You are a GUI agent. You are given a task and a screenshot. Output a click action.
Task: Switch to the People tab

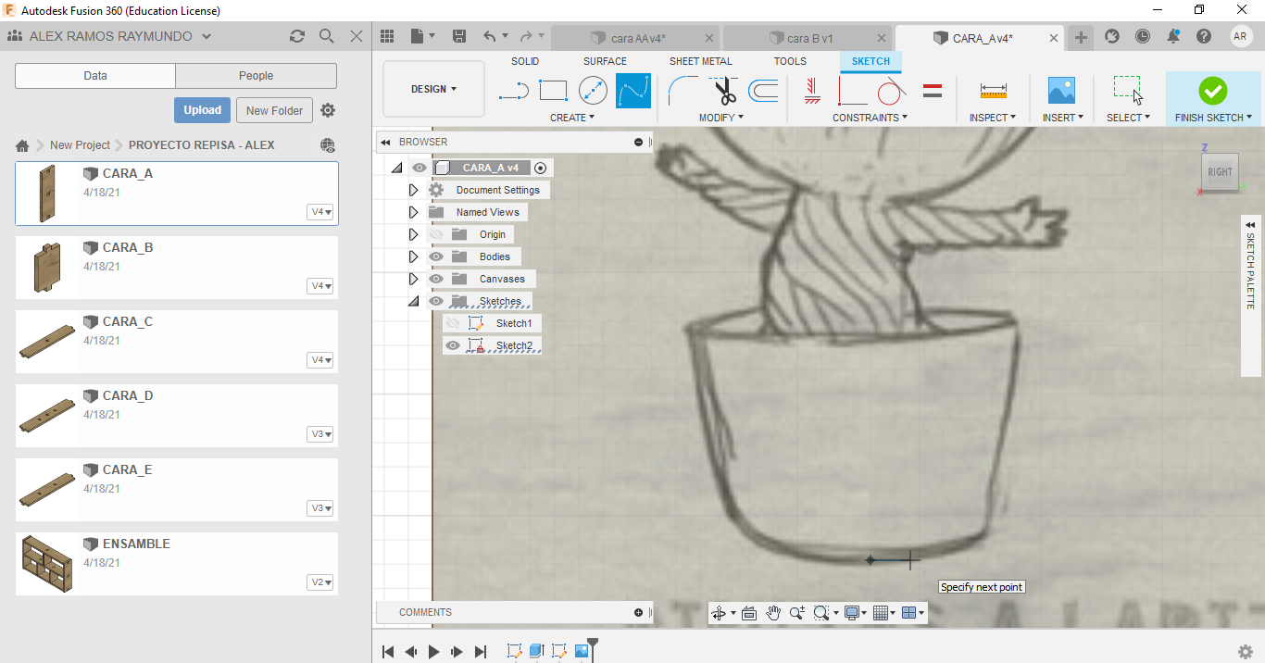256,76
